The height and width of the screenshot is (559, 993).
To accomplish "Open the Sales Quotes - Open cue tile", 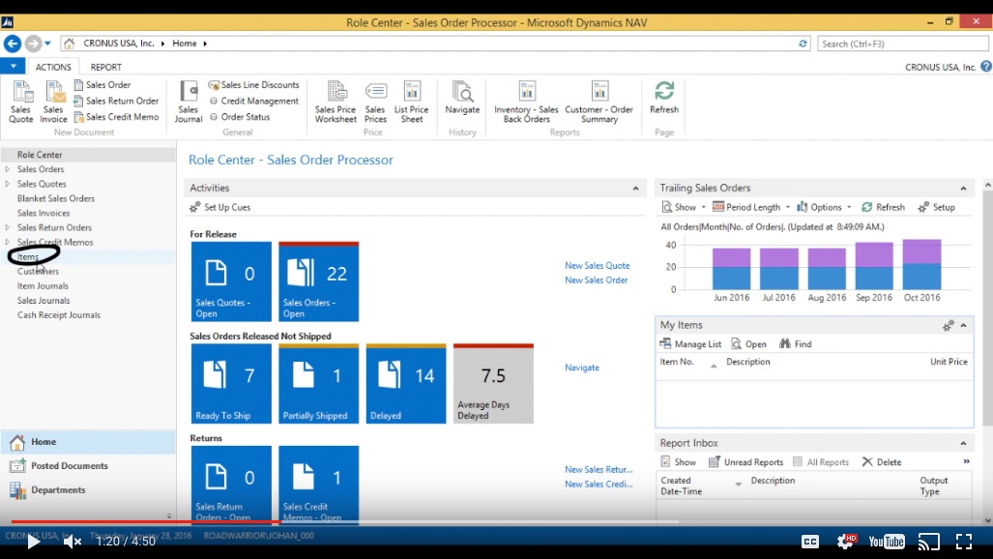I will coord(231,281).
